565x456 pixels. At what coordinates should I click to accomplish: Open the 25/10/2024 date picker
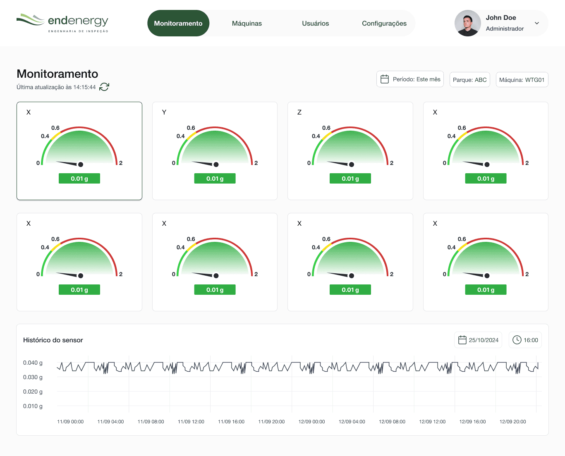pos(478,340)
